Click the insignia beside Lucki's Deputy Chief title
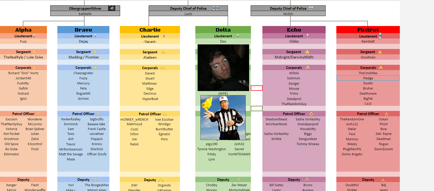Viewport: 434px width, 191px height. 216,8
